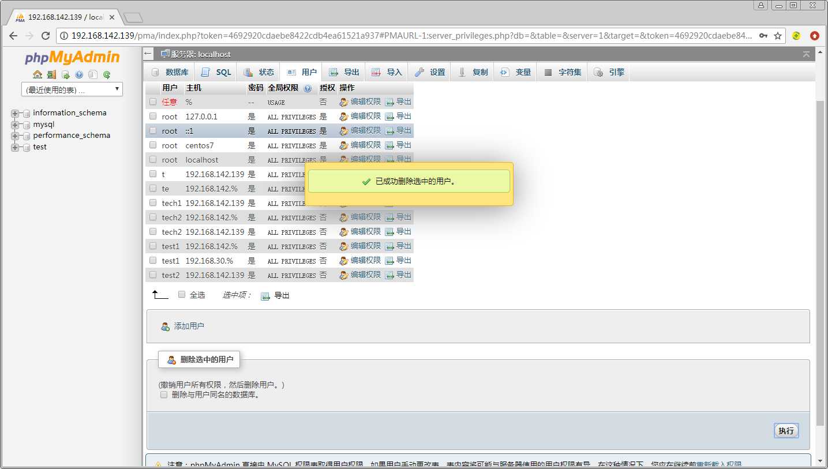Click the home icon under phpMyAdmin logo
The height and width of the screenshot is (469, 828).
click(x=38, y=74)
